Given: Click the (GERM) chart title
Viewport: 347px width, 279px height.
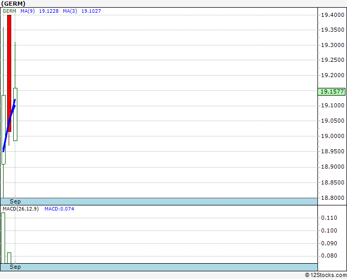Looking at the screenshot, I should 13,4.
